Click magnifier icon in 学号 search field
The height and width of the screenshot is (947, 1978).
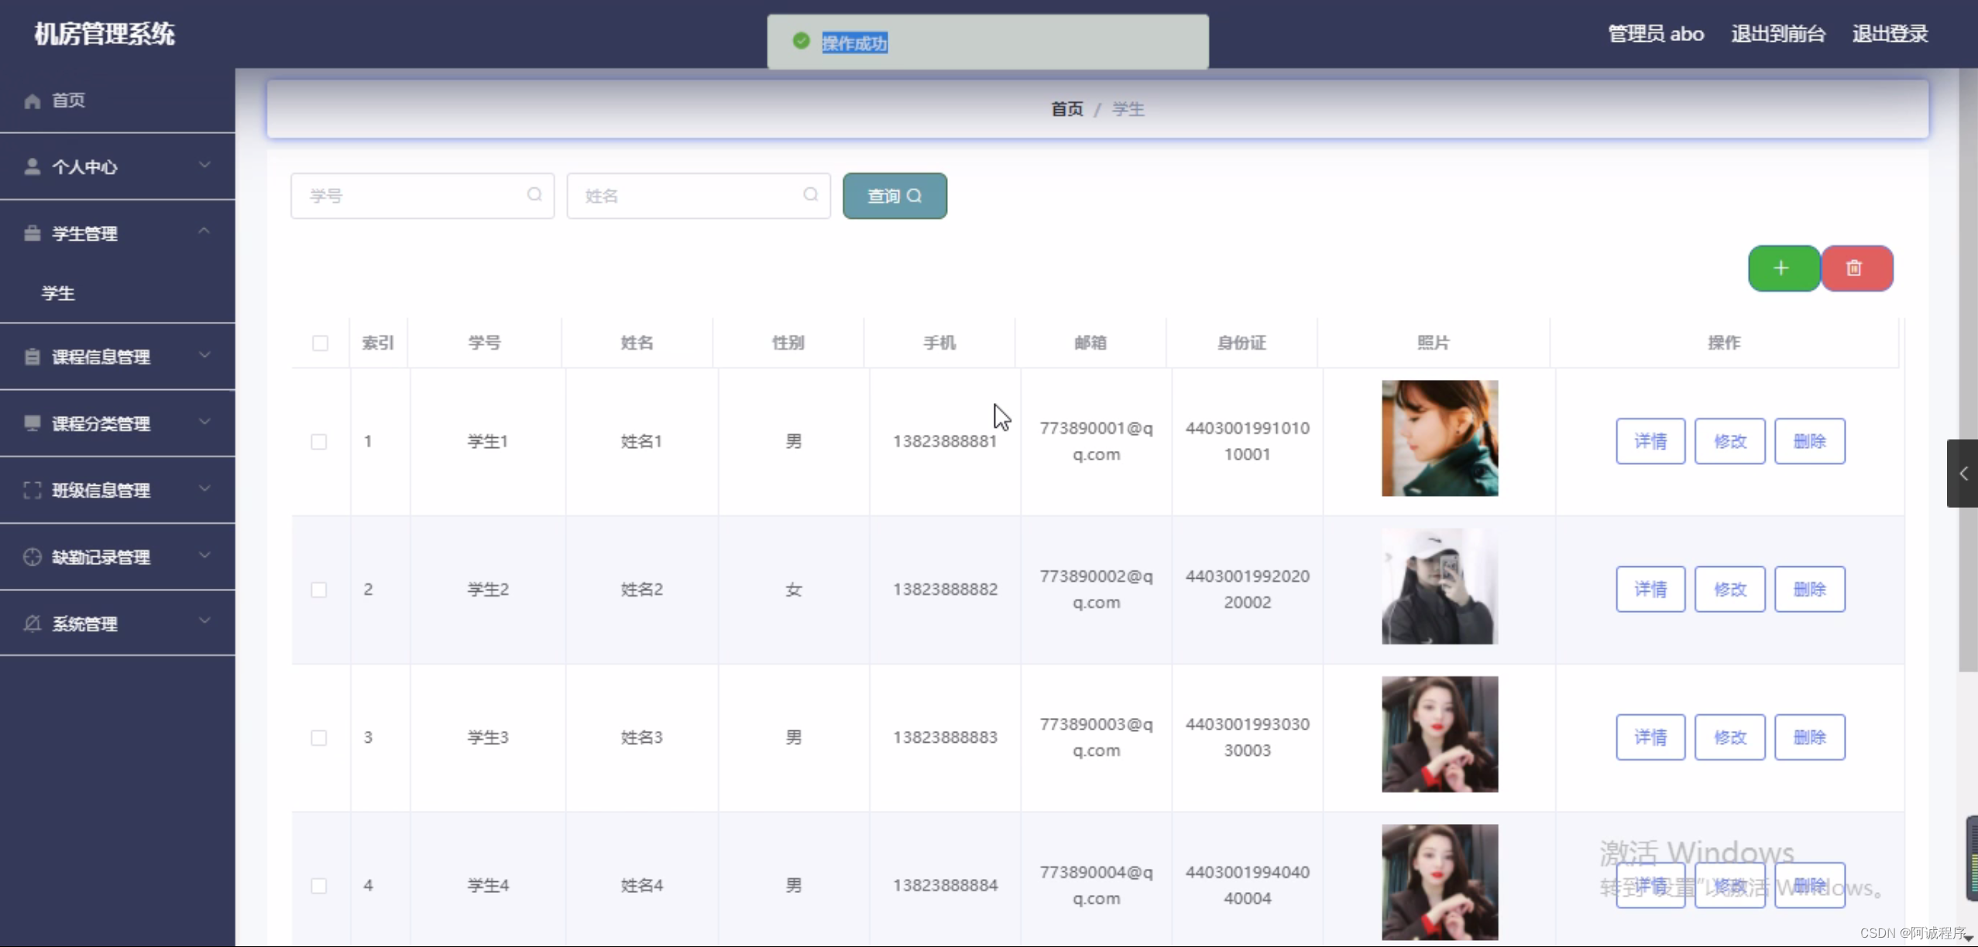pos(534,195)
